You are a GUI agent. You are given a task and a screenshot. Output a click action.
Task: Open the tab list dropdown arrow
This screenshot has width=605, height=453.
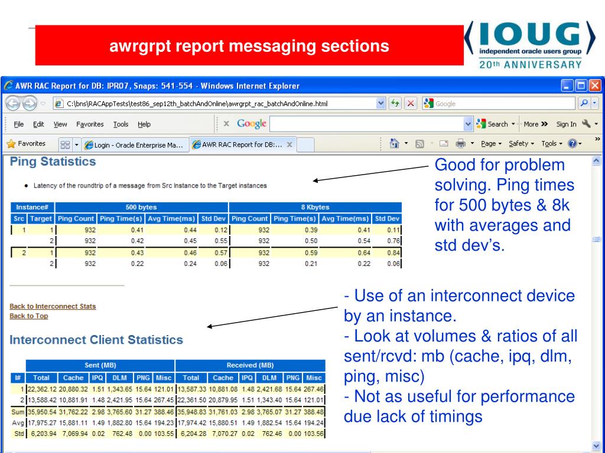(x=76, y=145)
